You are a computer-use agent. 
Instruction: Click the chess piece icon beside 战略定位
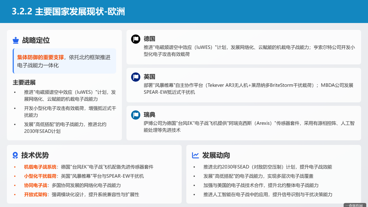(16, 41)
